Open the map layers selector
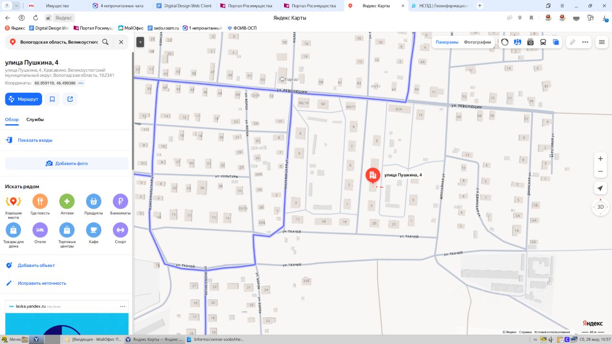Image resolution: width=612 pixels, height=344 pixels. (556, 42)
